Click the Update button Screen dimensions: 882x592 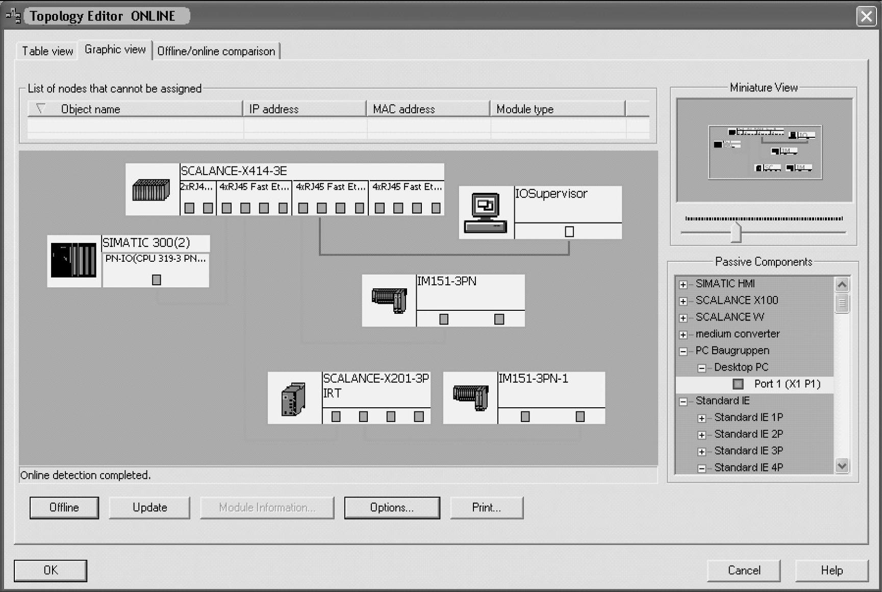pos(149,507)
